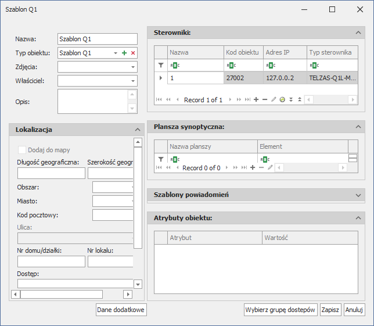
Task: Expand row indicator for controller 1
Action: (161, 78)
